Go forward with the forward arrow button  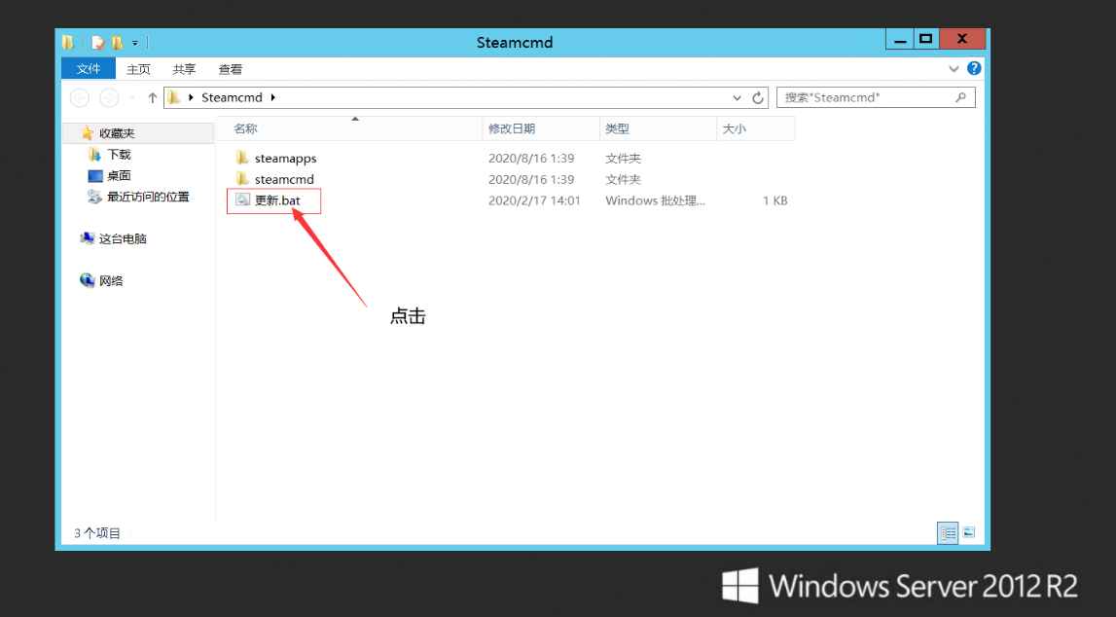click(109, 97)
